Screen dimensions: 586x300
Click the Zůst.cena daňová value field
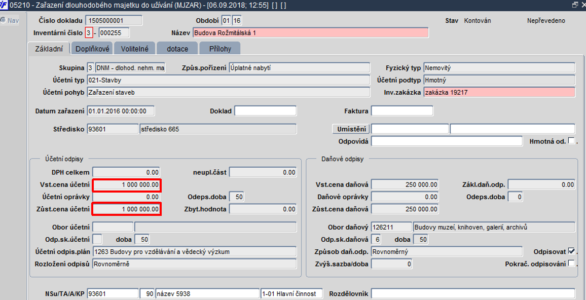[x=405, y=209]
